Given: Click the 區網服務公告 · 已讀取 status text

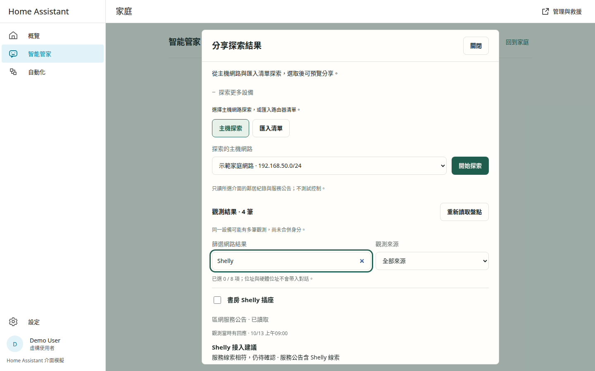Looking at the screenshot, I should 240,319.
